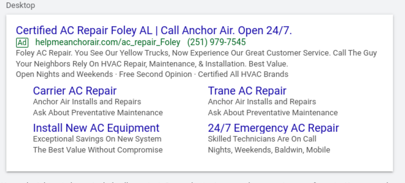Image resolution: width=405 pixels, height=183 pixels.
Task: Click Skilled Technicians Are On Call text
Action: (x=262, y=139)
